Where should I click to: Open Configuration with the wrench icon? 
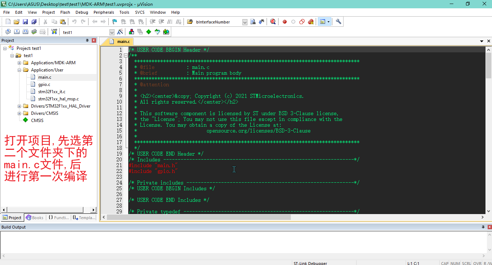click(338, 22)
